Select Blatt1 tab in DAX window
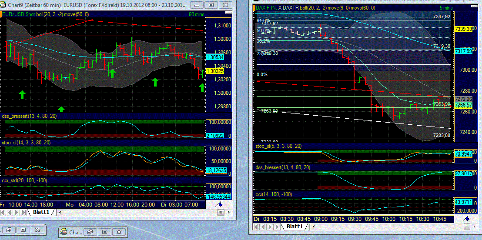 tap(295, 227)
